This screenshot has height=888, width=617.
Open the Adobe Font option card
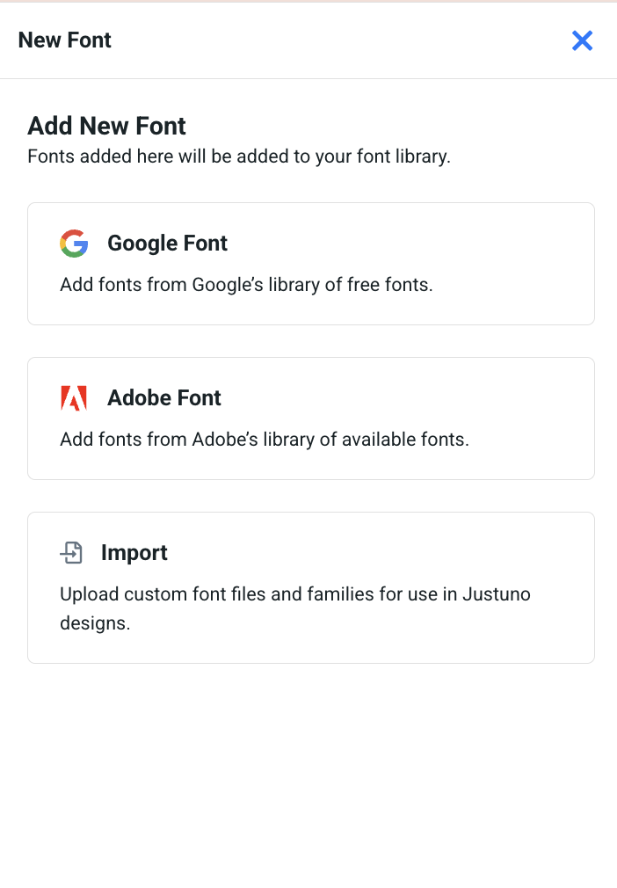click(311, 419)
